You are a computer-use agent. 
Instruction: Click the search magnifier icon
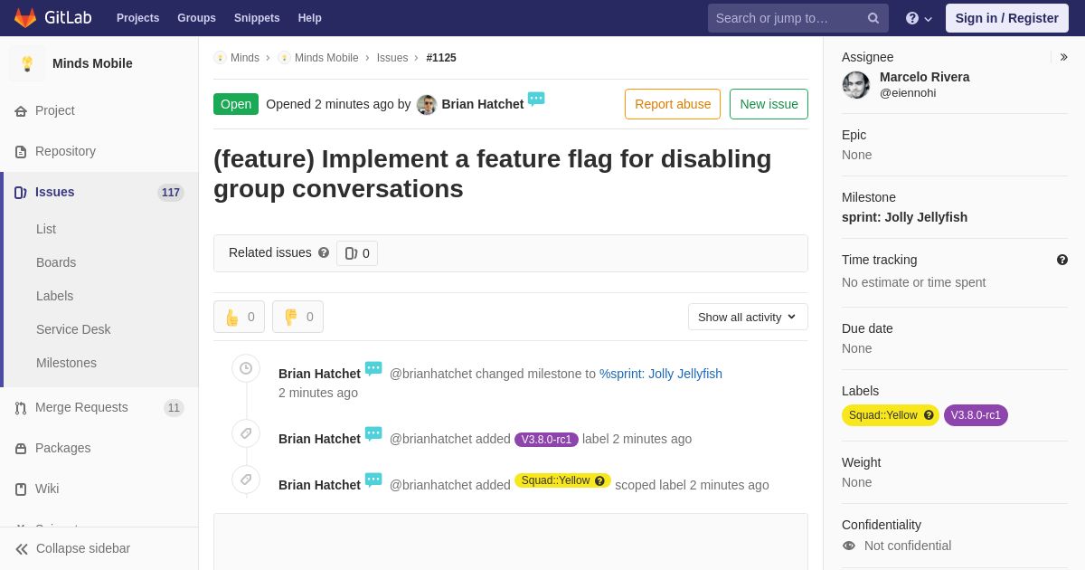click(x=873, y=18)
